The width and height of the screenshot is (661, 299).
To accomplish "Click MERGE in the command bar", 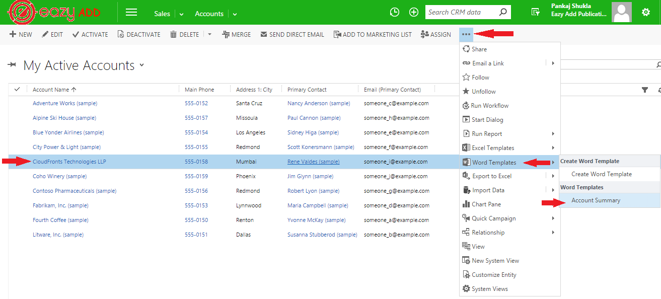I will tap(237, 35).
